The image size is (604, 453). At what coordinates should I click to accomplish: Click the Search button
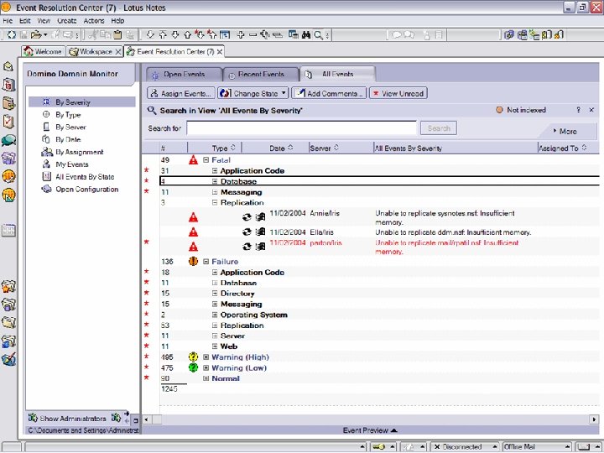439,128
